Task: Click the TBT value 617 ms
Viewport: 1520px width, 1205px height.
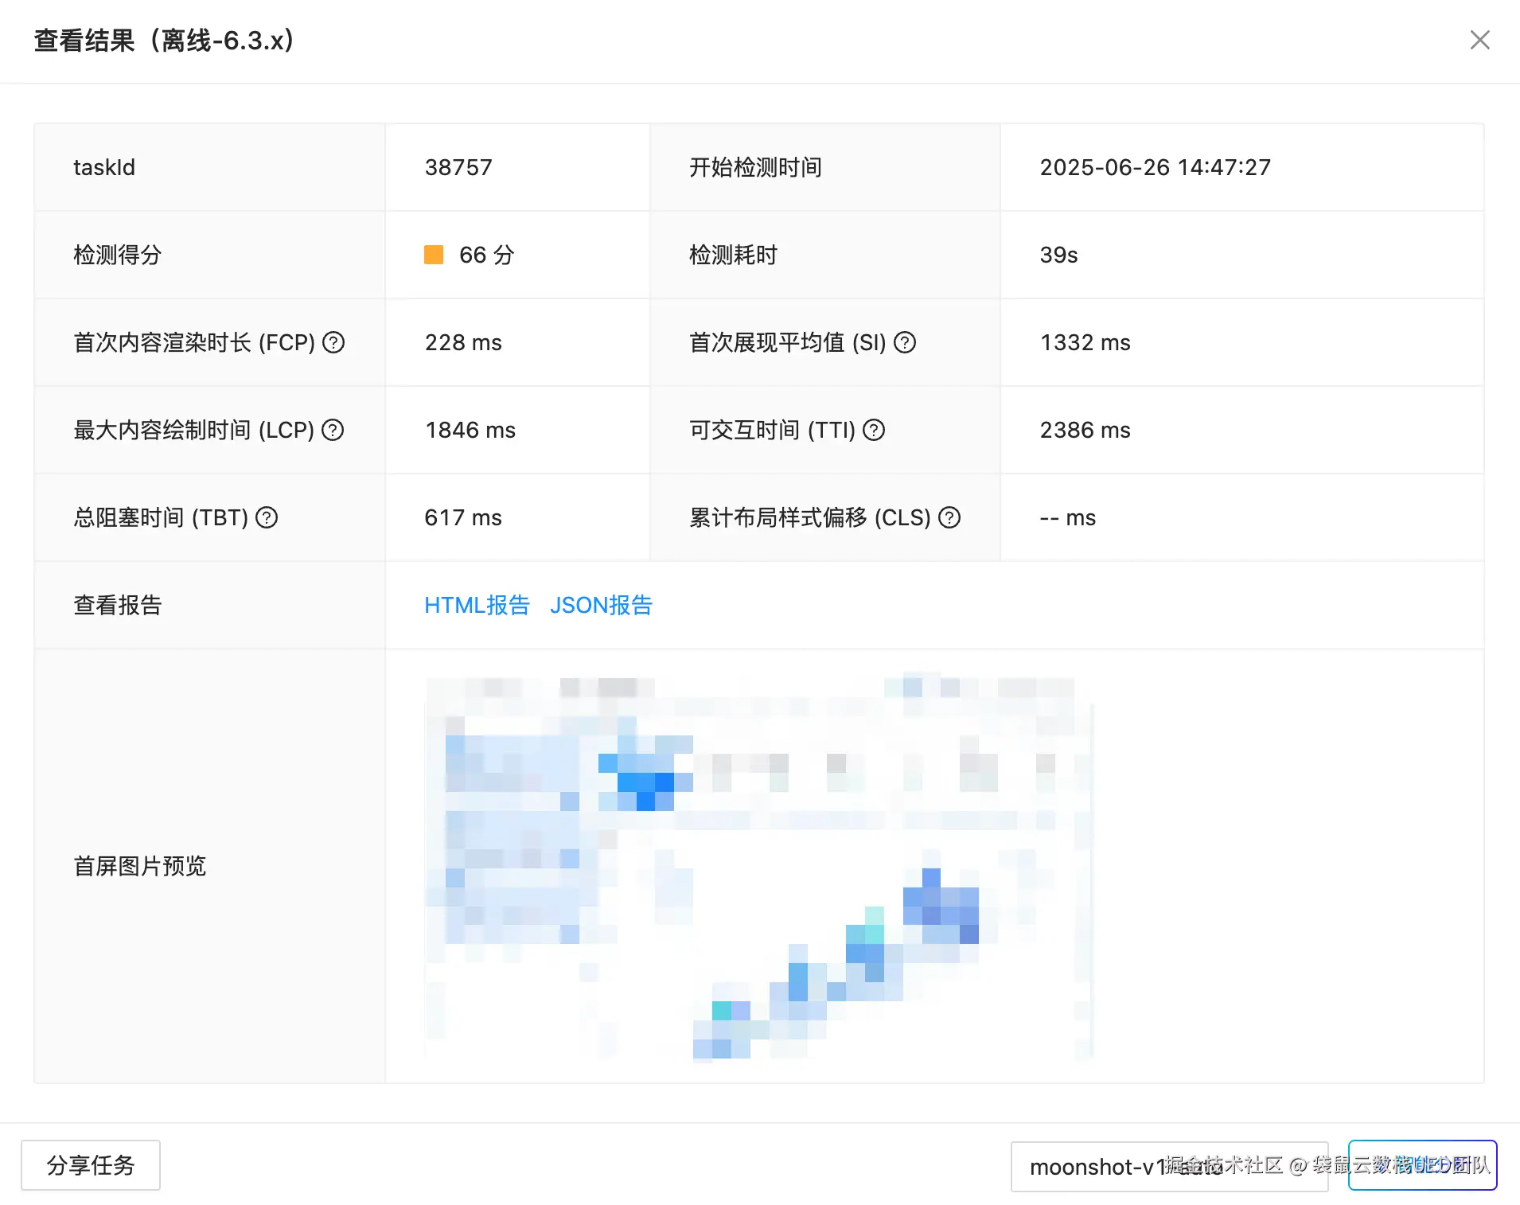Action: (x=463, y=517)
